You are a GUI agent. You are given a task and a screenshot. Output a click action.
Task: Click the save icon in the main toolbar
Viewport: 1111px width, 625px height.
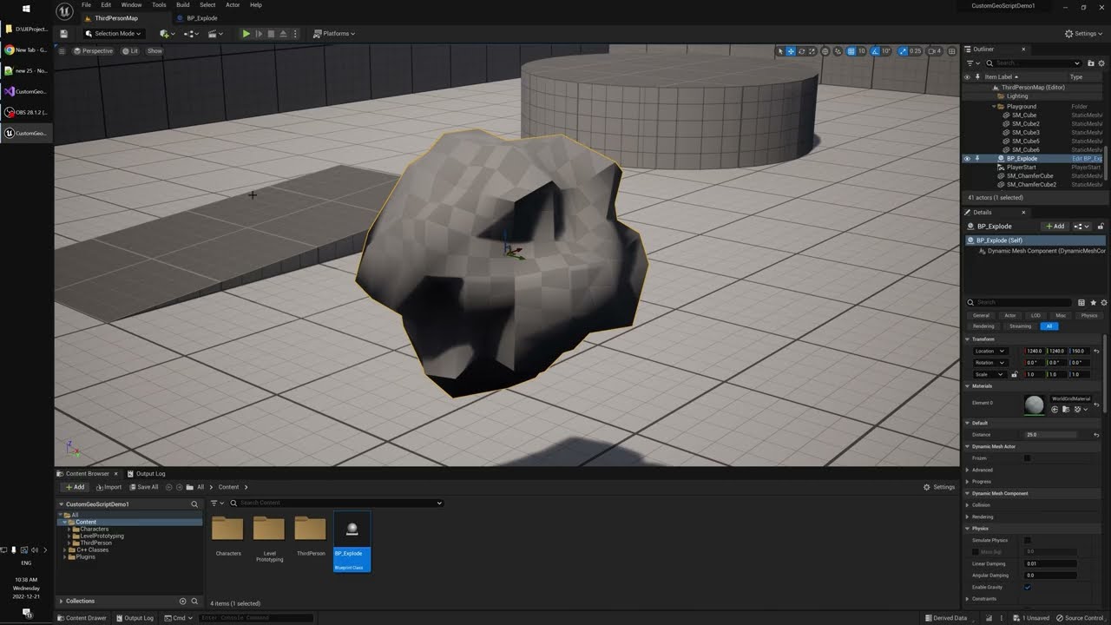pyautogui.click(x=64, y=34)
